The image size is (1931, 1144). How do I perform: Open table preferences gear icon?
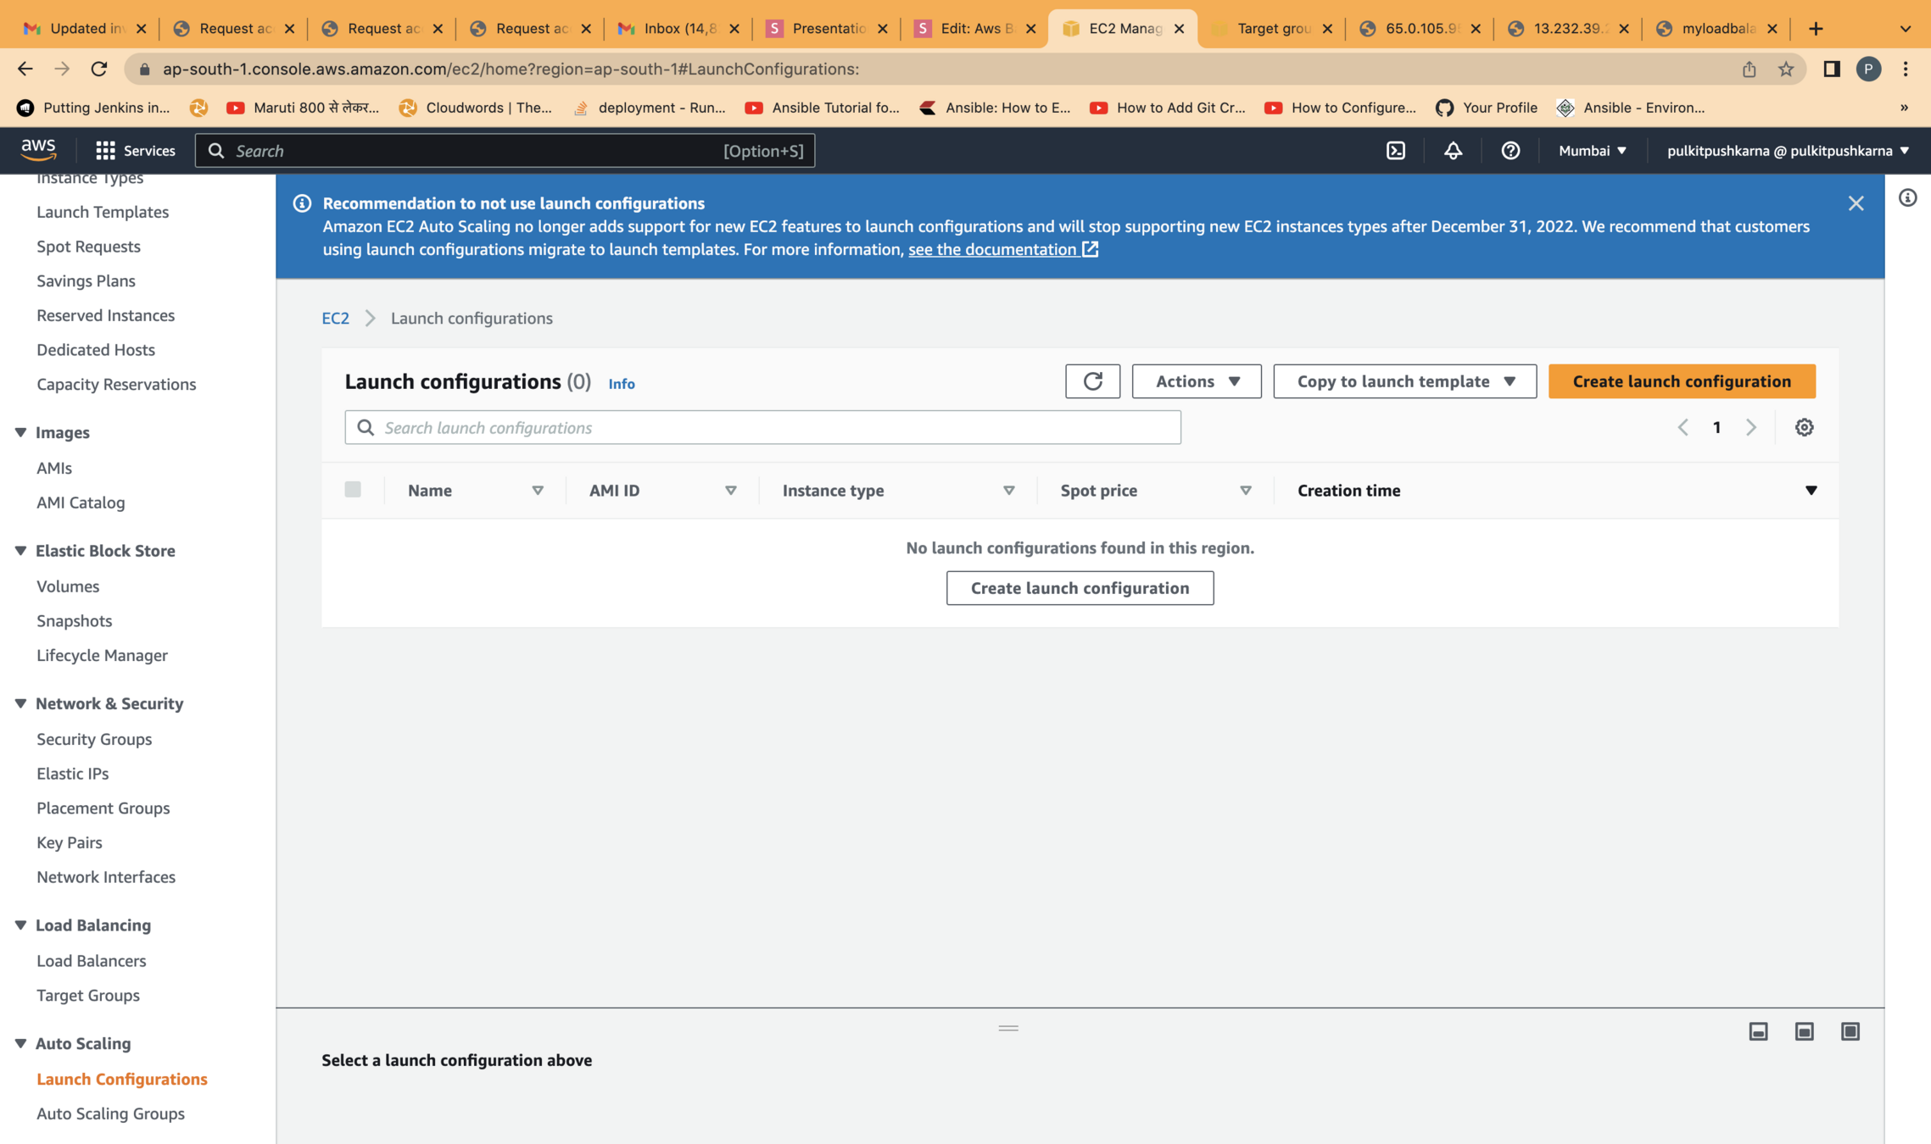coord(1804,427)
